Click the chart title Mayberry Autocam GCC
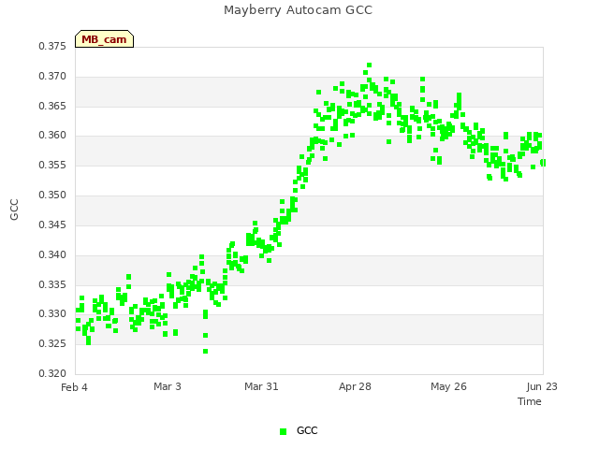The width and height of the screenshot is (599, 449). point(298,10)
